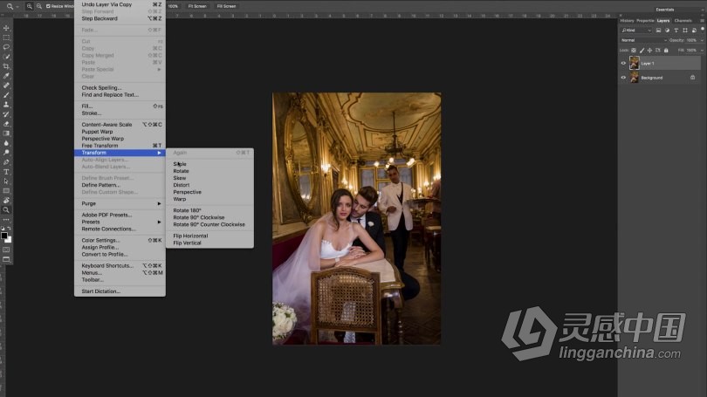
Task: Click Zoom Out magnifier in options bar
Action: click(39, 6)
